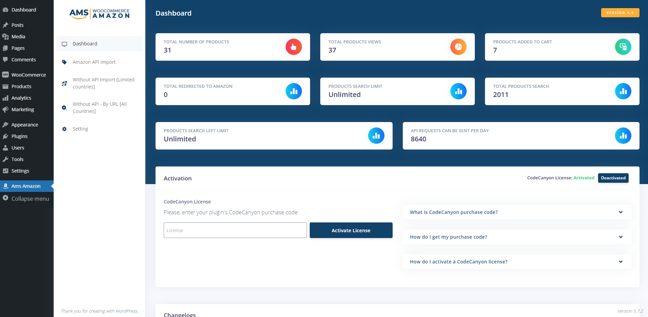Click the Posts pin icon
The width and height of the screenshot is (648, 317).
tap(5, 25)
